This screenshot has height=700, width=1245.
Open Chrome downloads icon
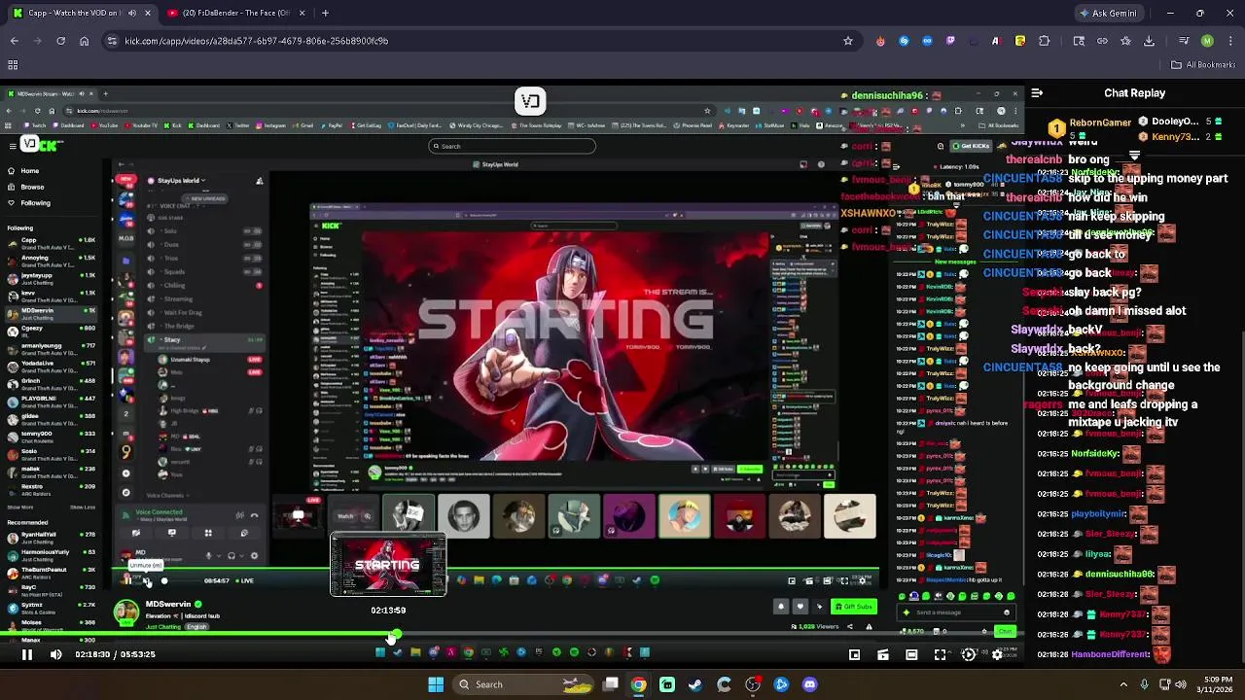[x=1149, y=41]
